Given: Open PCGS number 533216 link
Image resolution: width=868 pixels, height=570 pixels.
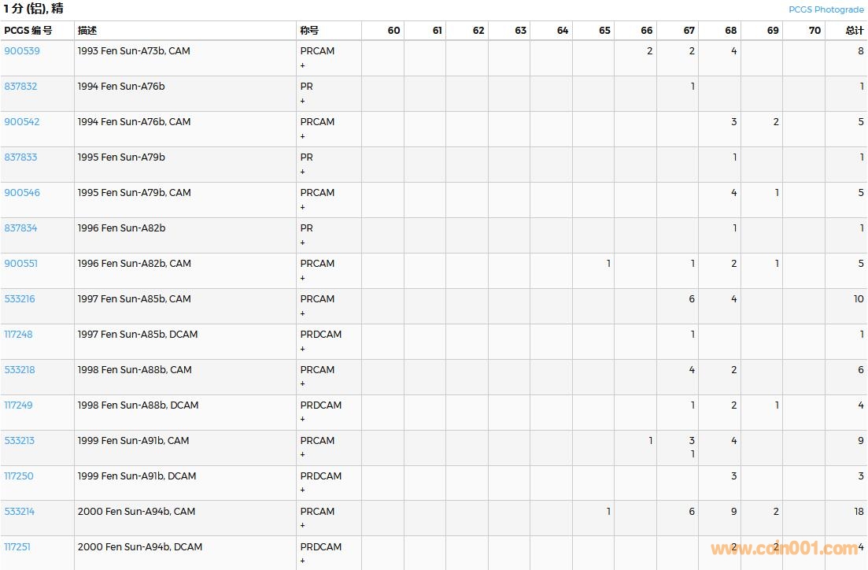Looking at the screenshot, I should (20, 299).
